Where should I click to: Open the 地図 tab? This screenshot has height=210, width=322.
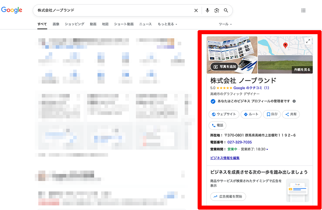(x=105, y=24)
